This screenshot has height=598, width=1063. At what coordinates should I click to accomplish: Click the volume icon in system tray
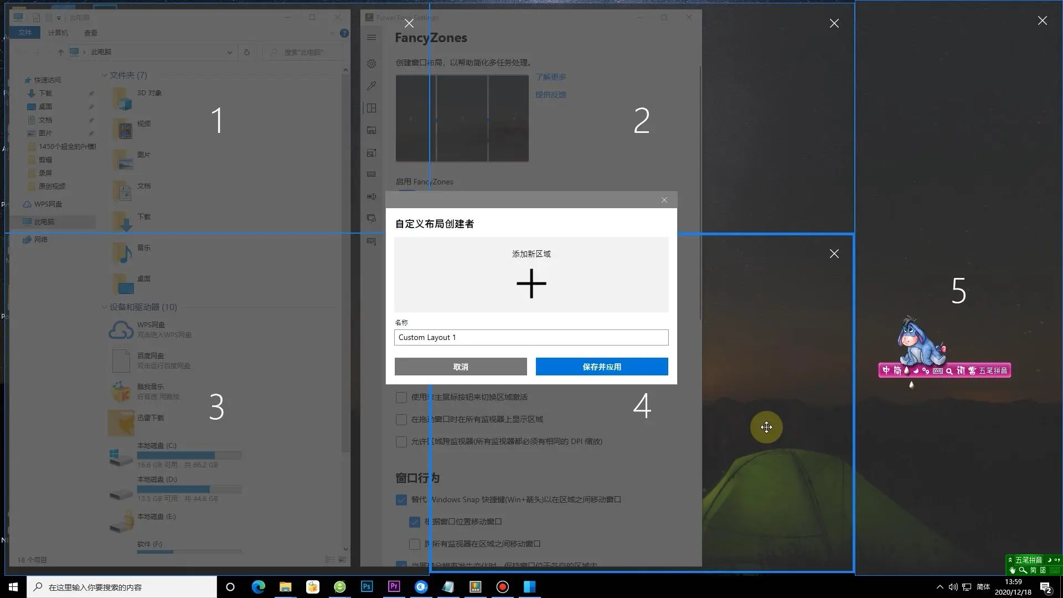click(x=953, y=587)
